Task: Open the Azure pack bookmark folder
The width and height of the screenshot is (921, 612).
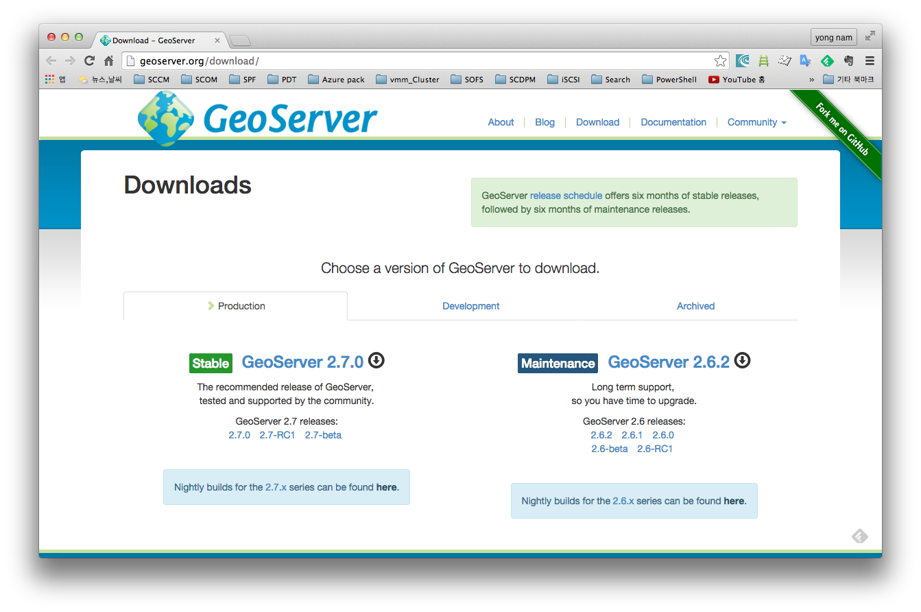Action: pos(337,80)
